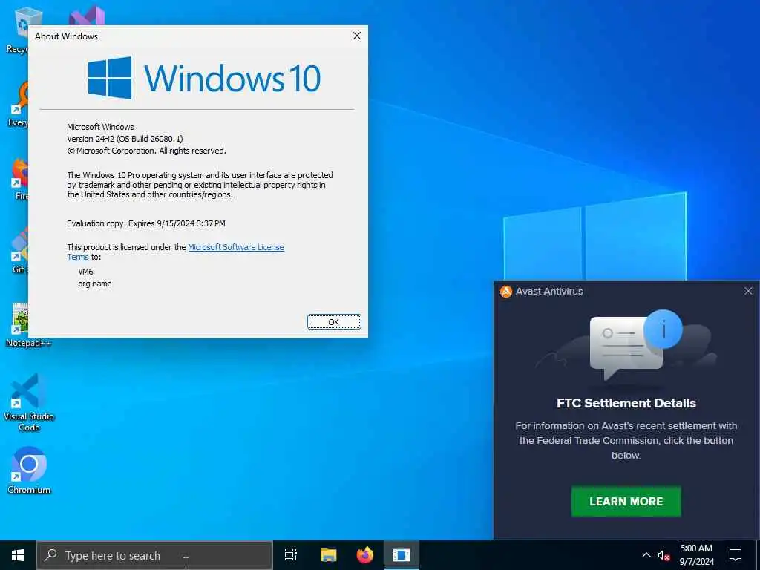Click the FTC Settlement Details heading
This screenshot has height=570, width=760.
coord(626,403)
